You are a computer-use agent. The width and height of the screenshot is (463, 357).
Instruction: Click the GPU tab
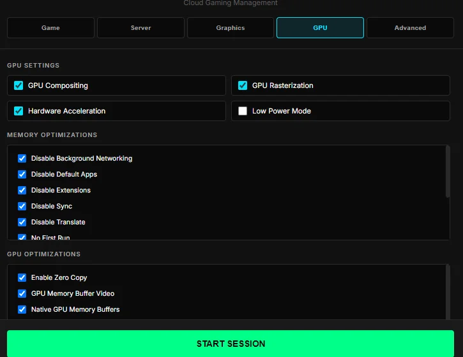(x=320, y=27)
